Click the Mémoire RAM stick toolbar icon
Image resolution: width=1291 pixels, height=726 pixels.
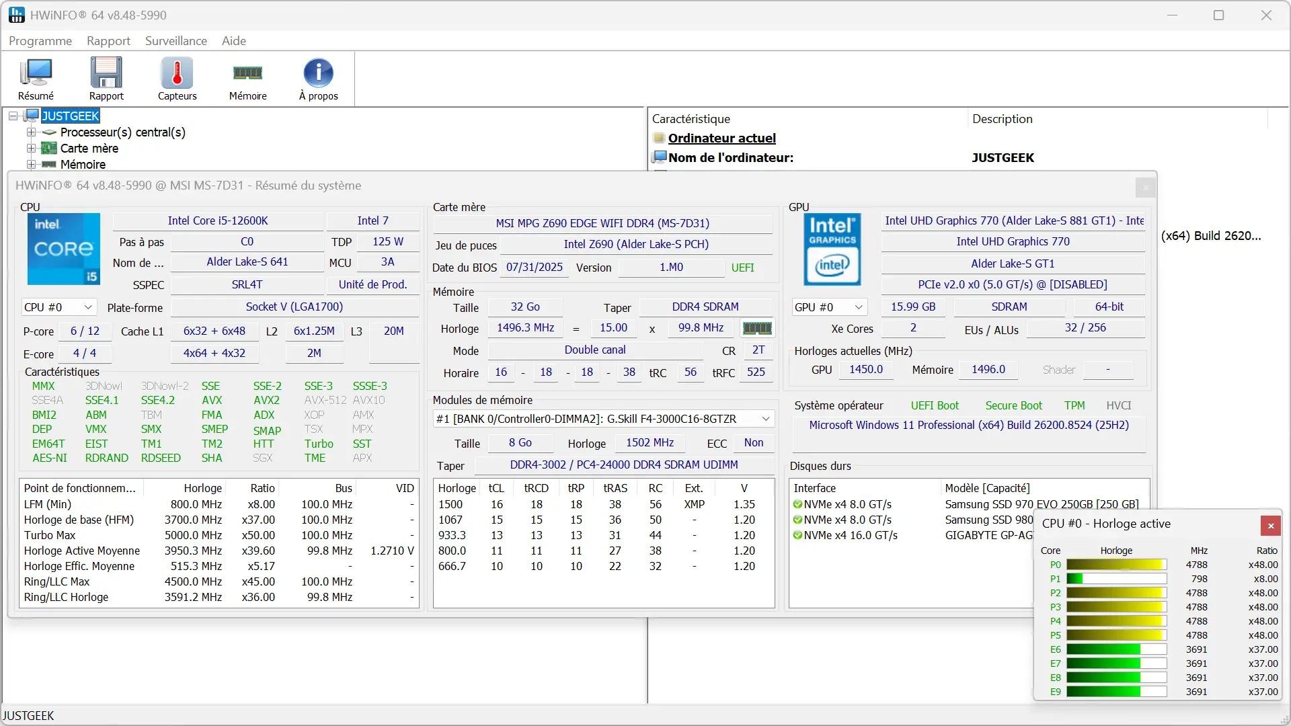[x=247, y=73]
